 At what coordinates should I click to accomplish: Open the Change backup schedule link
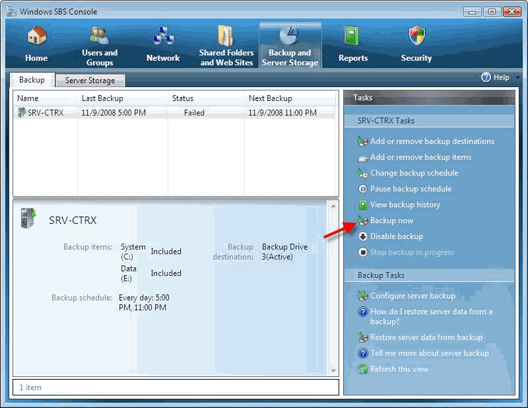(414, 173)
